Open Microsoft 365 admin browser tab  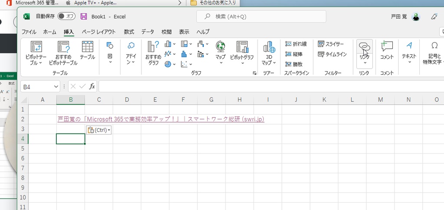click(x=33, y=3)
